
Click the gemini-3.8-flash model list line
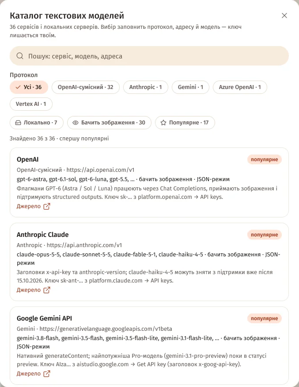[x=148, y=342]
